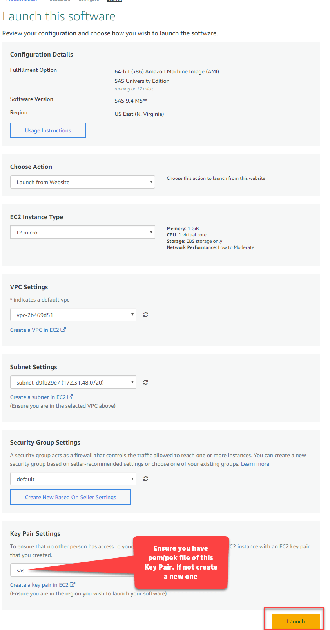Click external-link icon after Create a subnet

[x=70, y=397]
